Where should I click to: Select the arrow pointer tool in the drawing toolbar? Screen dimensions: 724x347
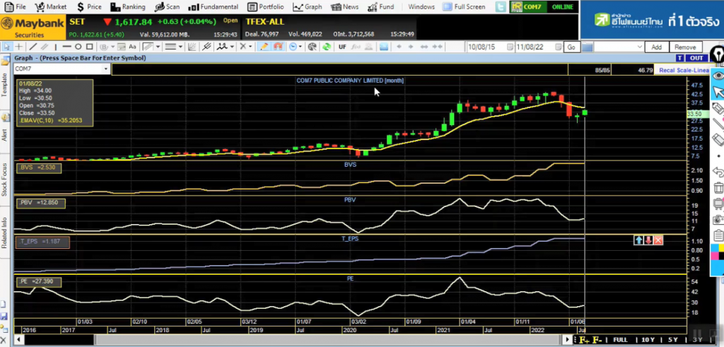pyautogui.click(x=7, y=47)
